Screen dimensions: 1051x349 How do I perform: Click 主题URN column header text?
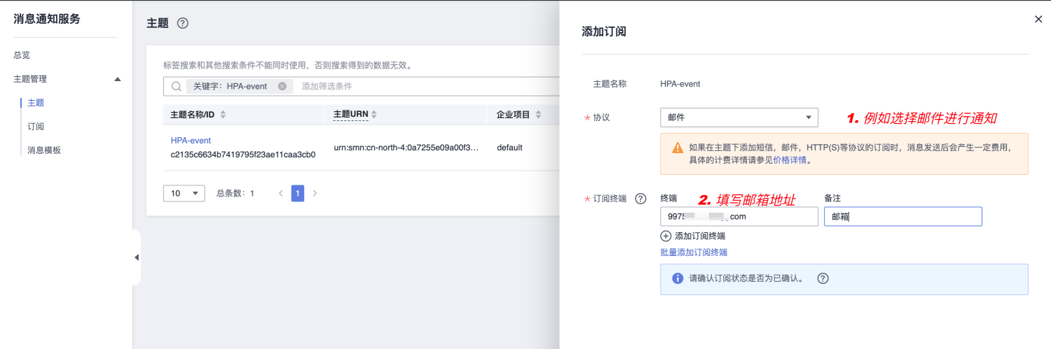pos(350,114)
